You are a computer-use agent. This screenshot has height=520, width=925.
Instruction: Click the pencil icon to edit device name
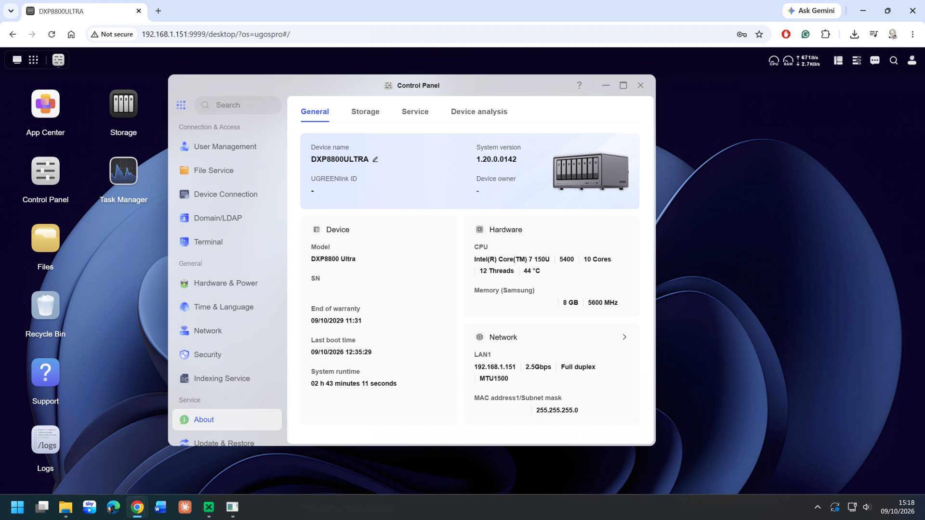375,159
